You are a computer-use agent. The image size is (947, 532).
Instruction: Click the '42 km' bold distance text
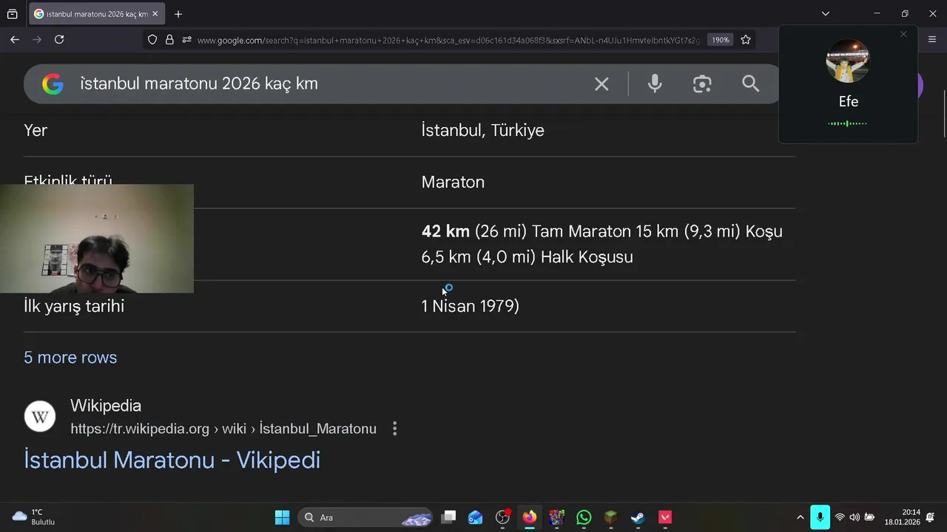tap(445, 231)
